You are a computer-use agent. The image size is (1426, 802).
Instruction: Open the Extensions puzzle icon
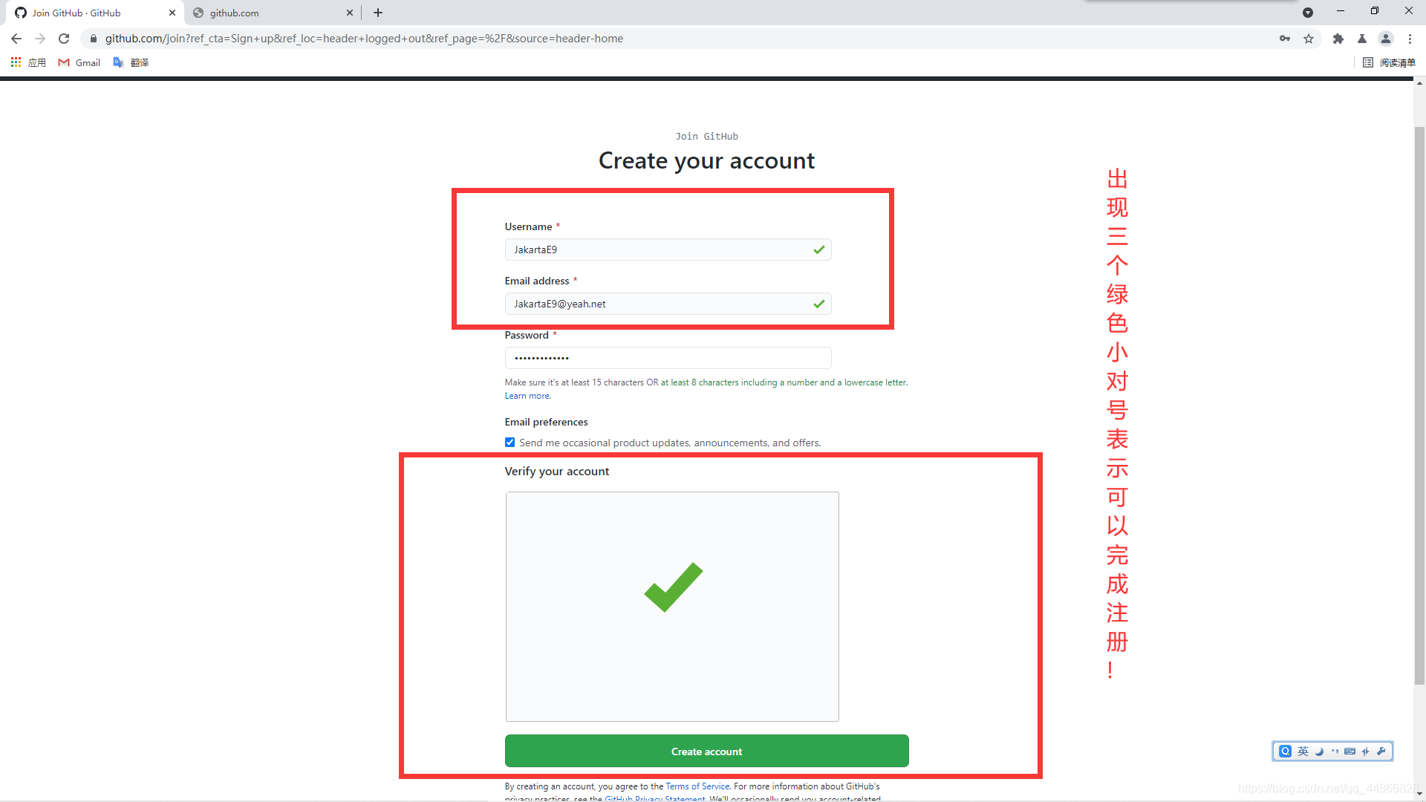pyautogui.click(x=1338, y=39)
